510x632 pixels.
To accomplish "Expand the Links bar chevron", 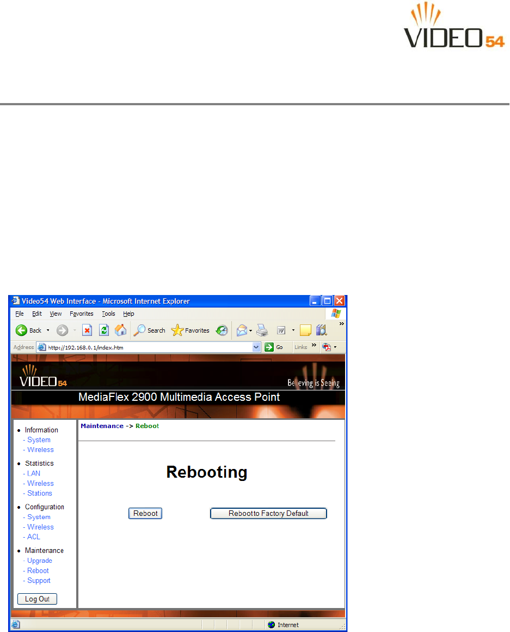I will (x=314, y=345).
